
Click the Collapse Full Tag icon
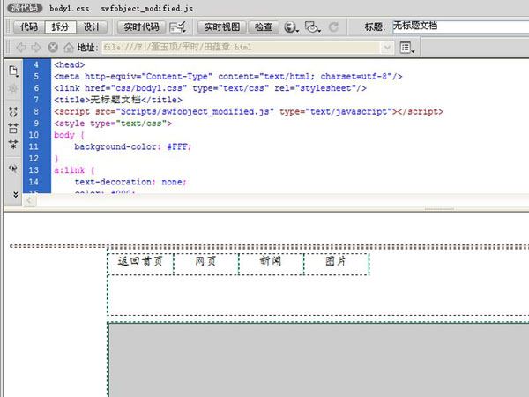[x=13, y=112]
